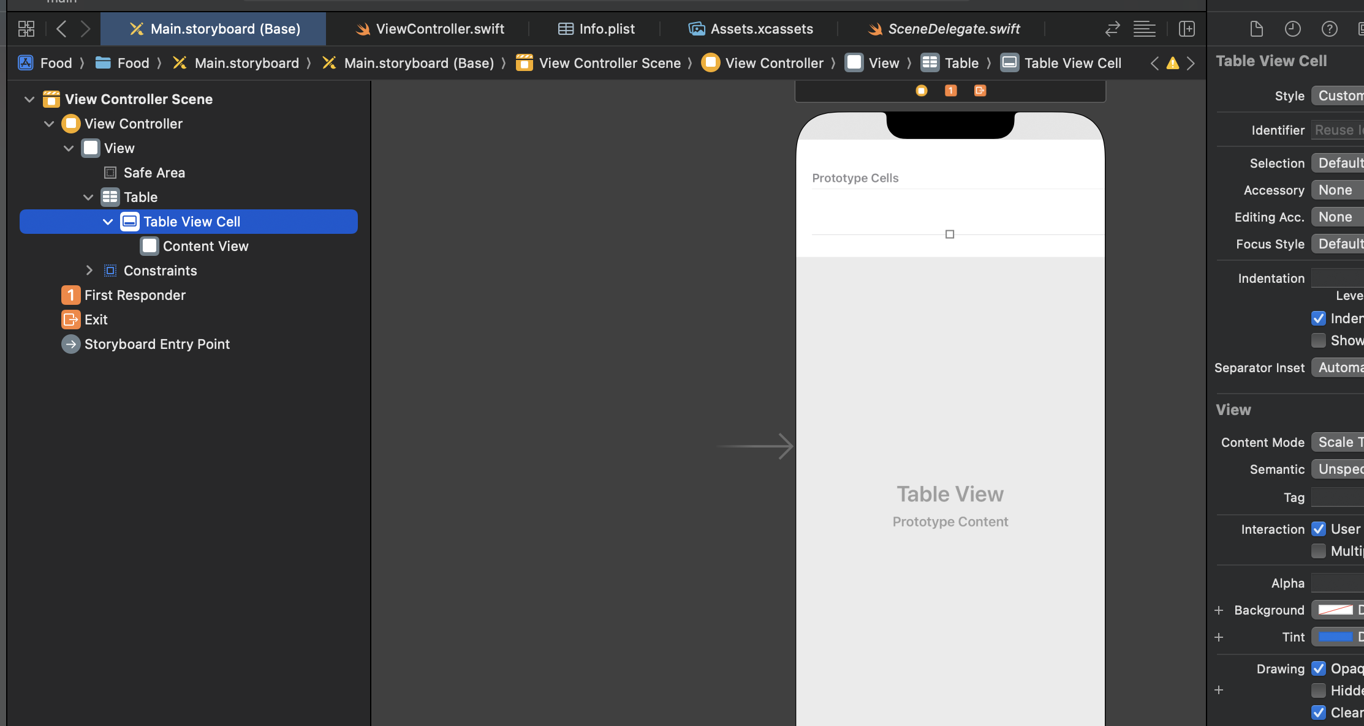Collapse the Table View Cell row
1364x726 pixels.
(108, 222)
